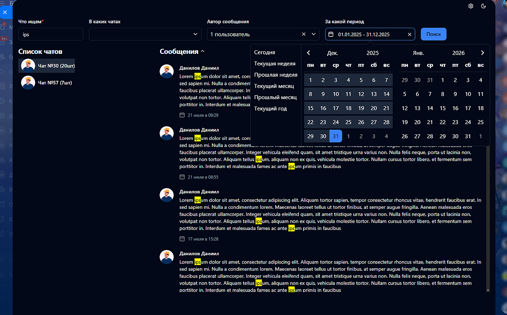Click the timestamp '17 июля в 15:28'

coord(203,239)
